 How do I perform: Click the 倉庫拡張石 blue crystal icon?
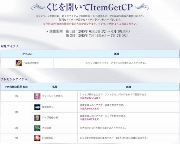click(37, 107)
